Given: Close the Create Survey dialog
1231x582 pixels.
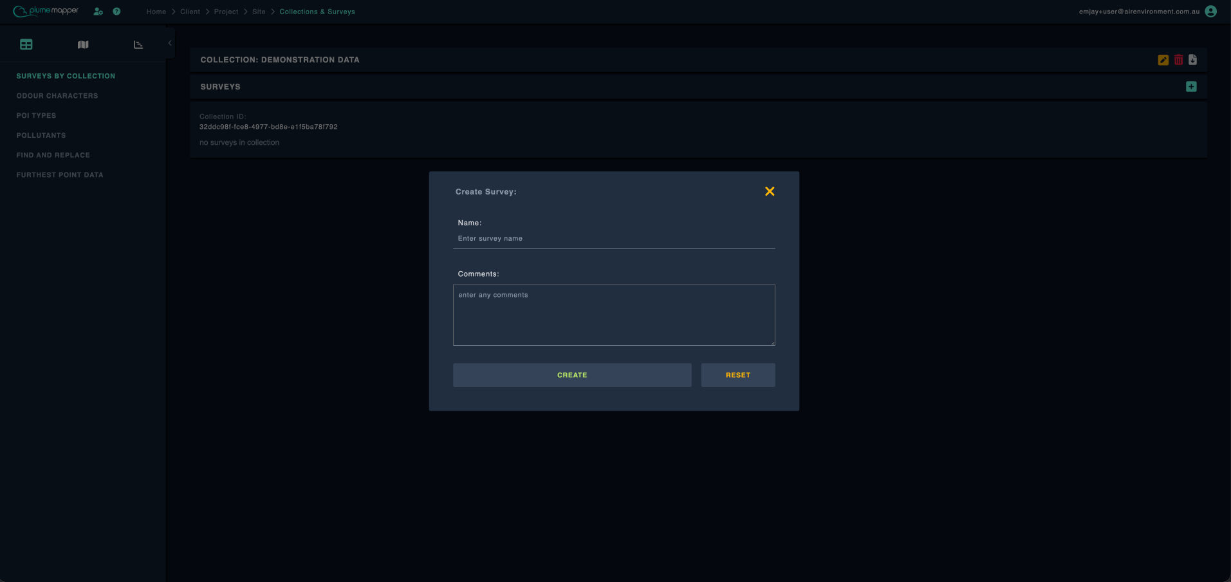Looking at the screenshot, I should [x=770, y=191].
